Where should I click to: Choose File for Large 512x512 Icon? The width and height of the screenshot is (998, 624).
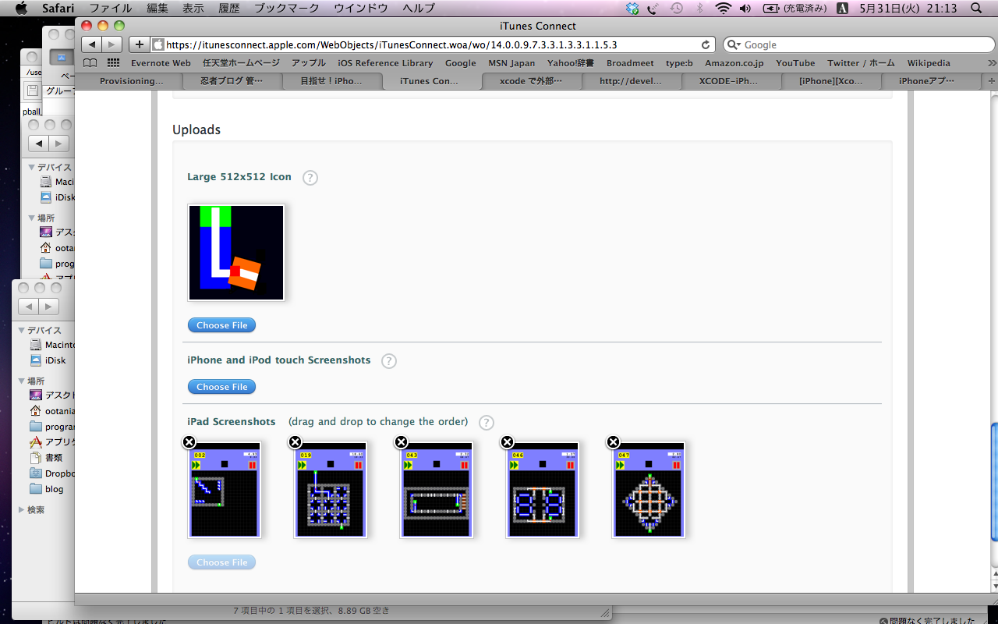pos(222,325)
